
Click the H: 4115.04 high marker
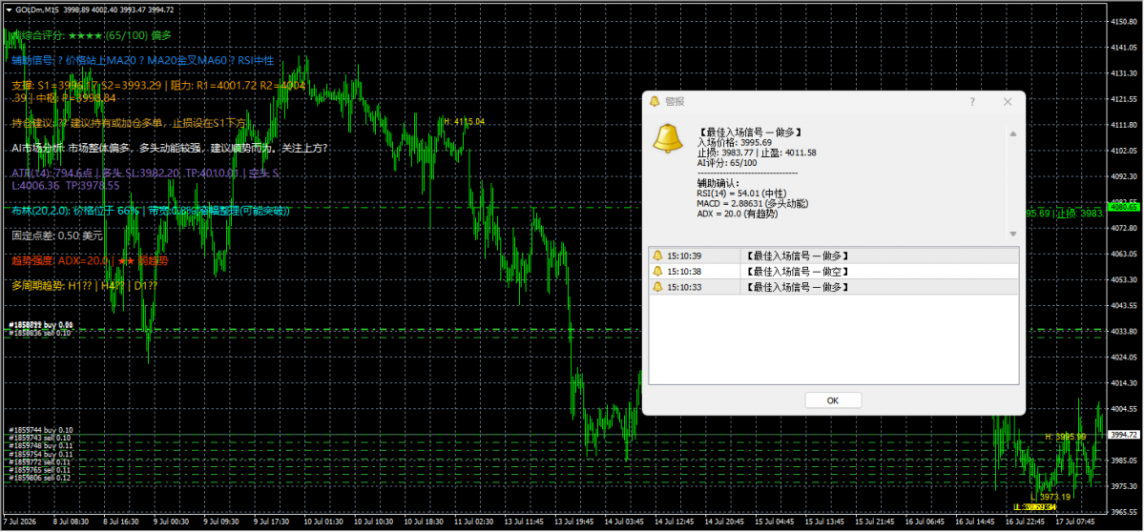click(465, 122)
